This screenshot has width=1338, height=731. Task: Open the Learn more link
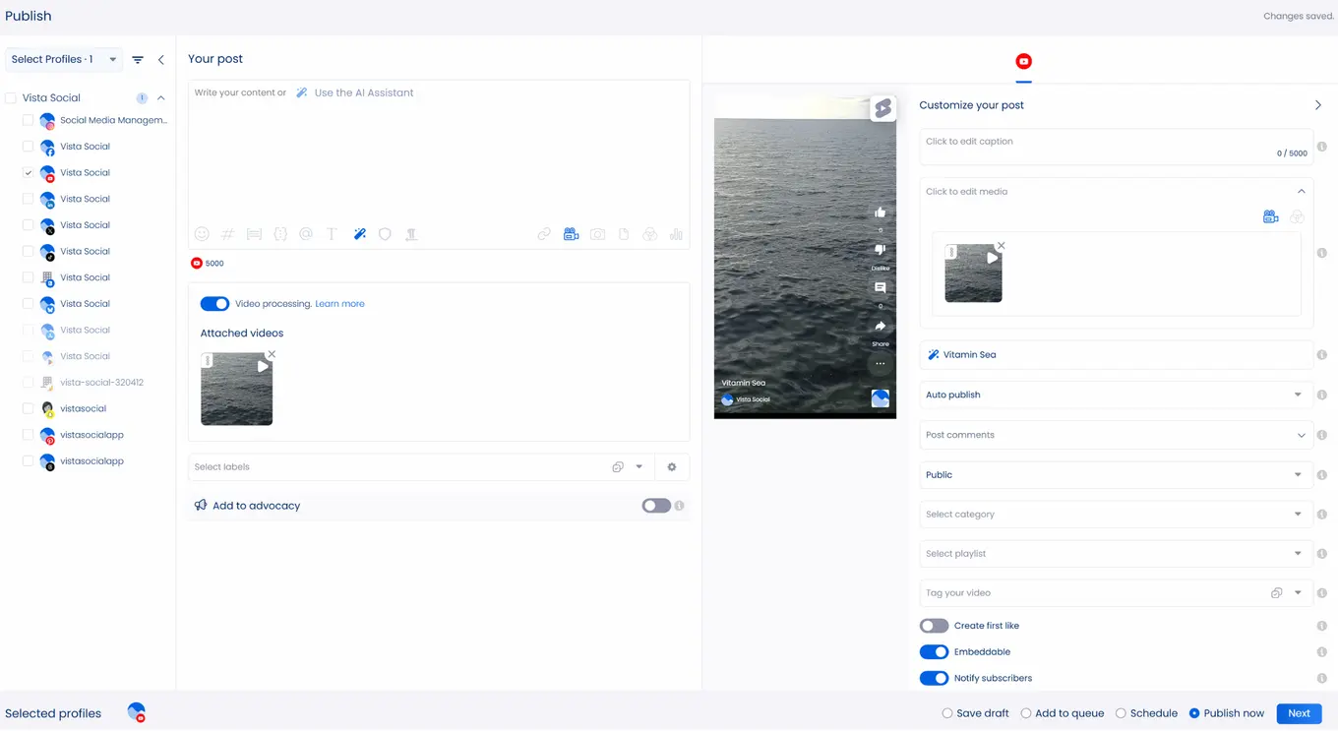[x=339, y=304]
